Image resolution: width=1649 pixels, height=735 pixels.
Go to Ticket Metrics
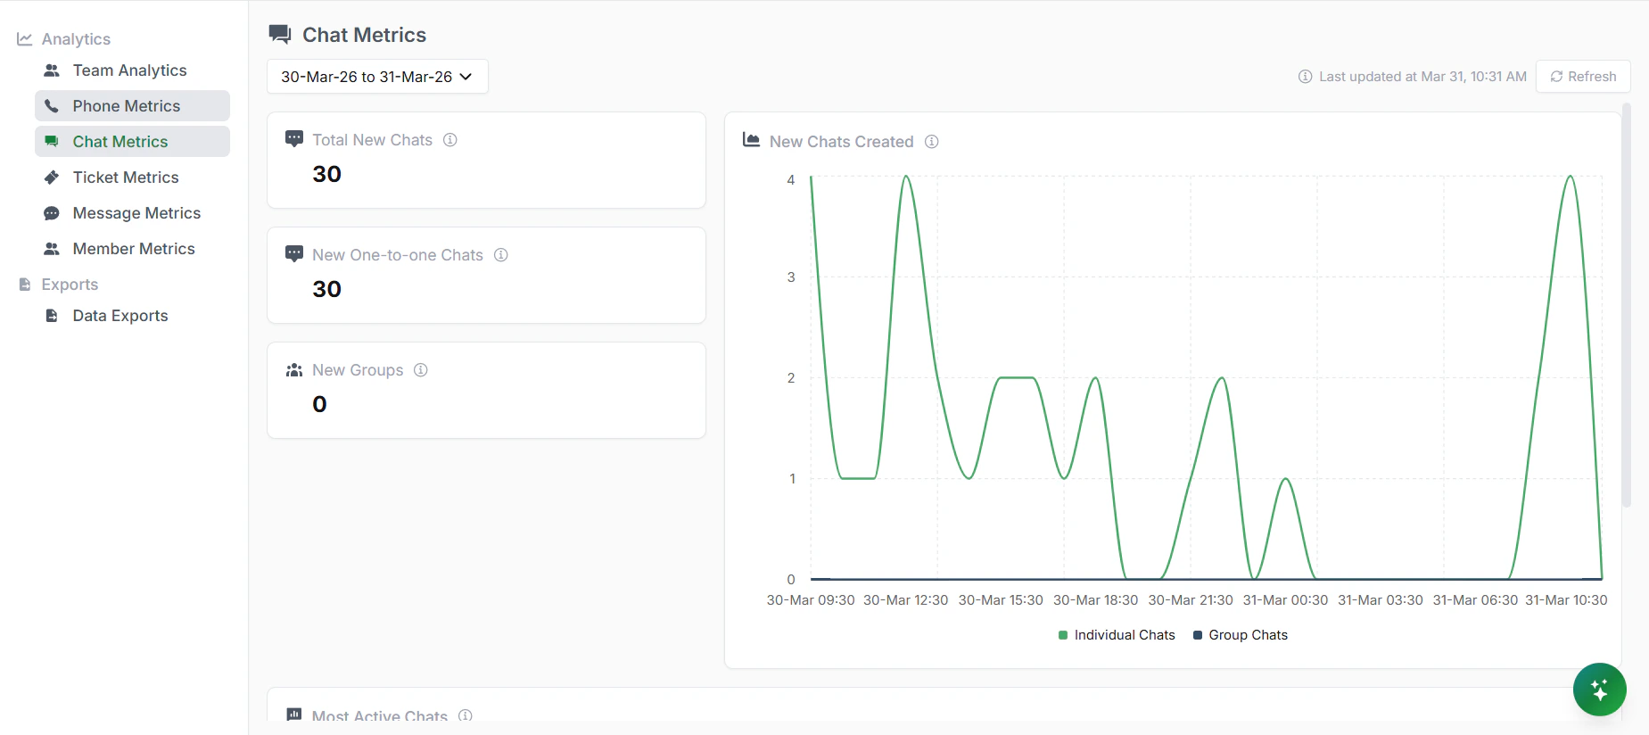(132, 178)
